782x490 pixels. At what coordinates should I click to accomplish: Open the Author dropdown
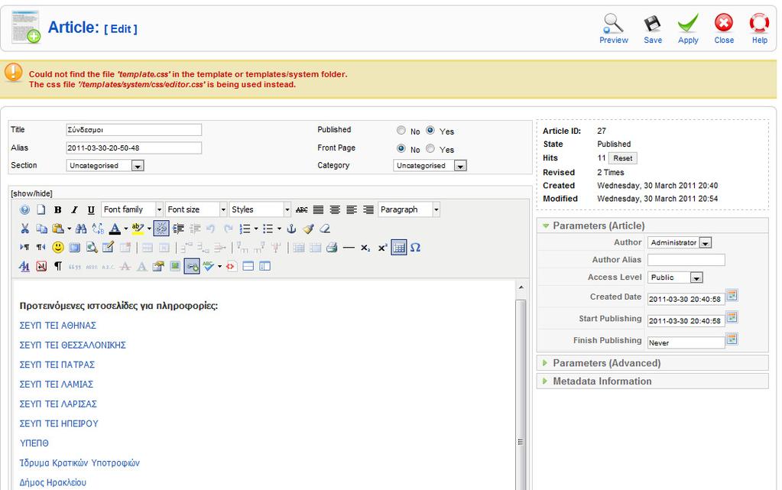pos(680,242)
